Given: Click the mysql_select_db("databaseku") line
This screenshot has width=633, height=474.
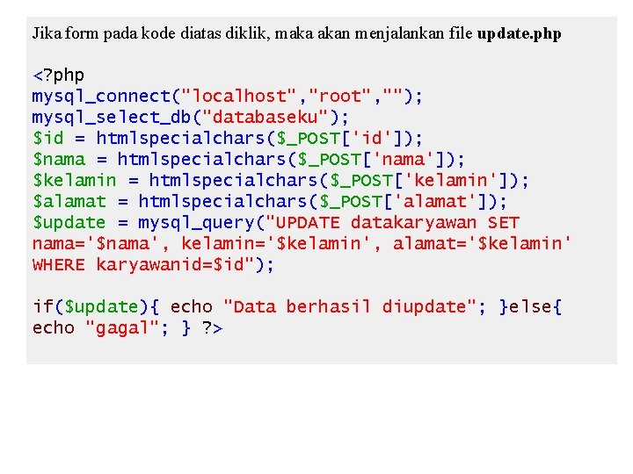Looking at the screenshot, I should (x=190, y=118).
